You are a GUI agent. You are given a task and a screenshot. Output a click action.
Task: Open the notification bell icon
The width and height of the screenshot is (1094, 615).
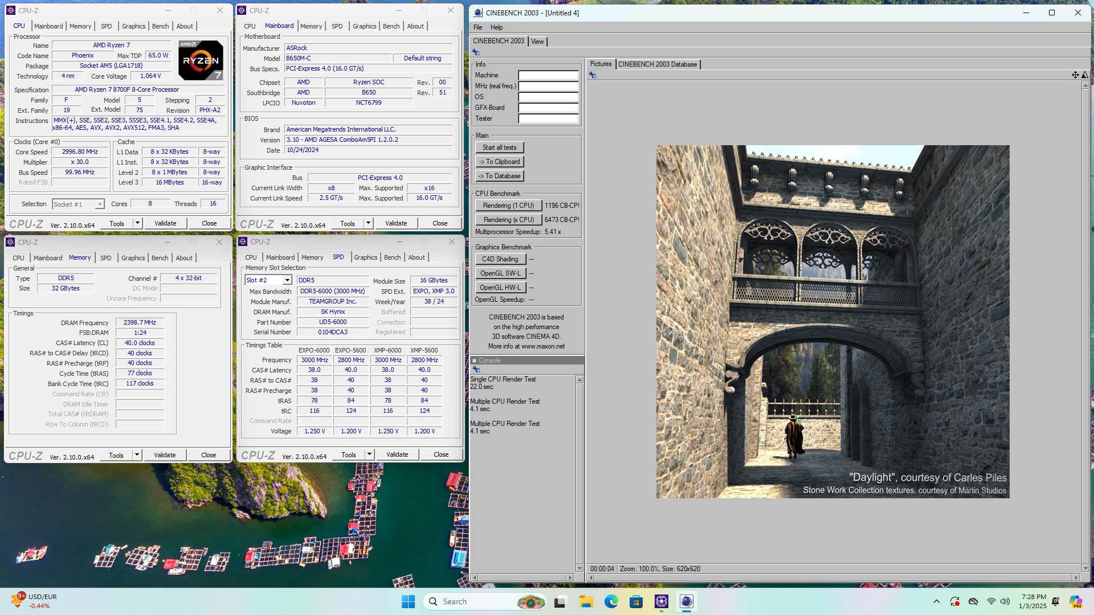pyautogui.click(x=1056, y=601)
